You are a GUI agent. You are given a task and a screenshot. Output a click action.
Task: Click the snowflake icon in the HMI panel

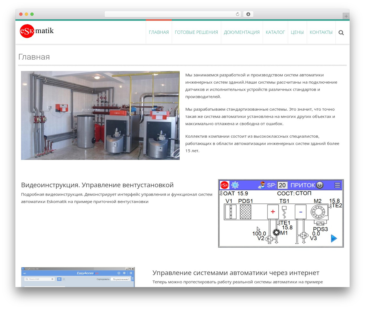(235, 185)
